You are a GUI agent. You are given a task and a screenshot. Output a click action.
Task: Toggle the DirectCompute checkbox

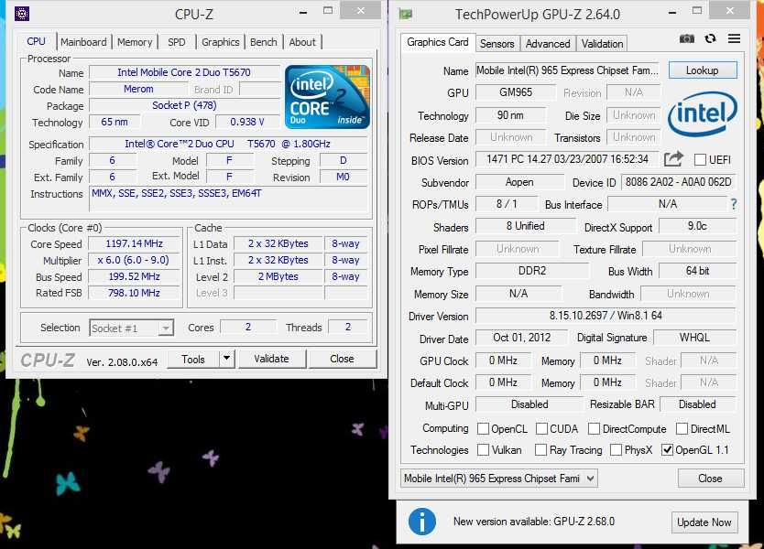point(594,428)
